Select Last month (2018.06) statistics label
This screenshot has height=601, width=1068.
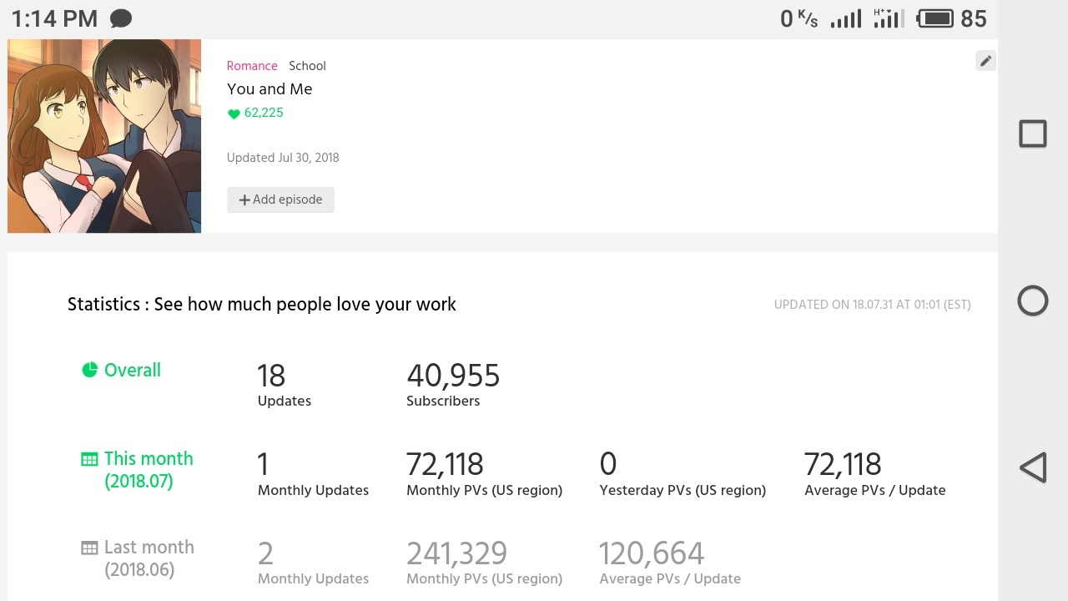click(x=149, y=558)
